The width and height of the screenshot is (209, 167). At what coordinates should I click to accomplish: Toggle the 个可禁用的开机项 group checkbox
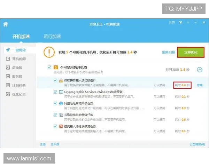(x=49, y=67)
